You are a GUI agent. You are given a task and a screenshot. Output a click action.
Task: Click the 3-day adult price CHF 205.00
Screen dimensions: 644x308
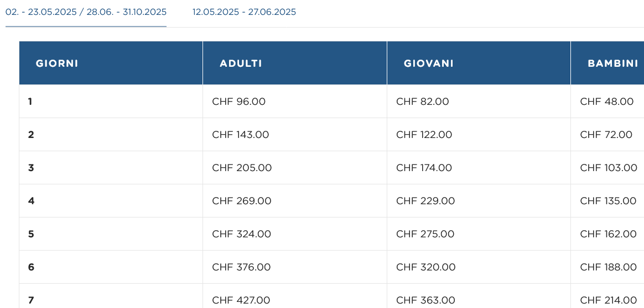(x=242, y=168)
